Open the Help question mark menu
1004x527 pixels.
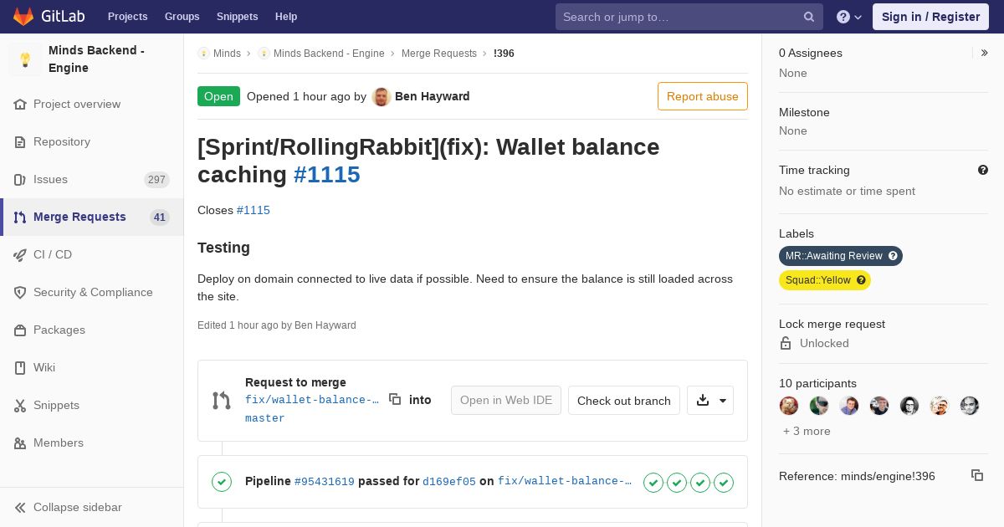pyautogui.click(x=849, y=17)
